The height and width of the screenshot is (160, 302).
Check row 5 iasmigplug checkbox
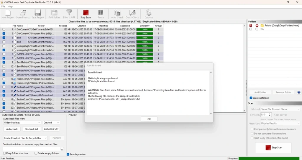(x=4, y=46)
